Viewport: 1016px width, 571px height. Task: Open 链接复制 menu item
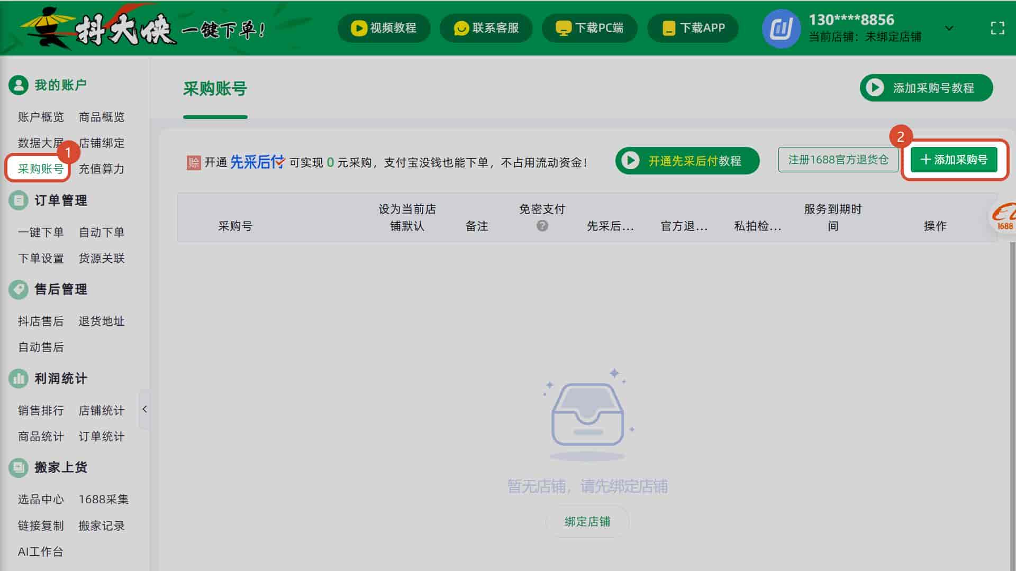[x=41, y=526]
